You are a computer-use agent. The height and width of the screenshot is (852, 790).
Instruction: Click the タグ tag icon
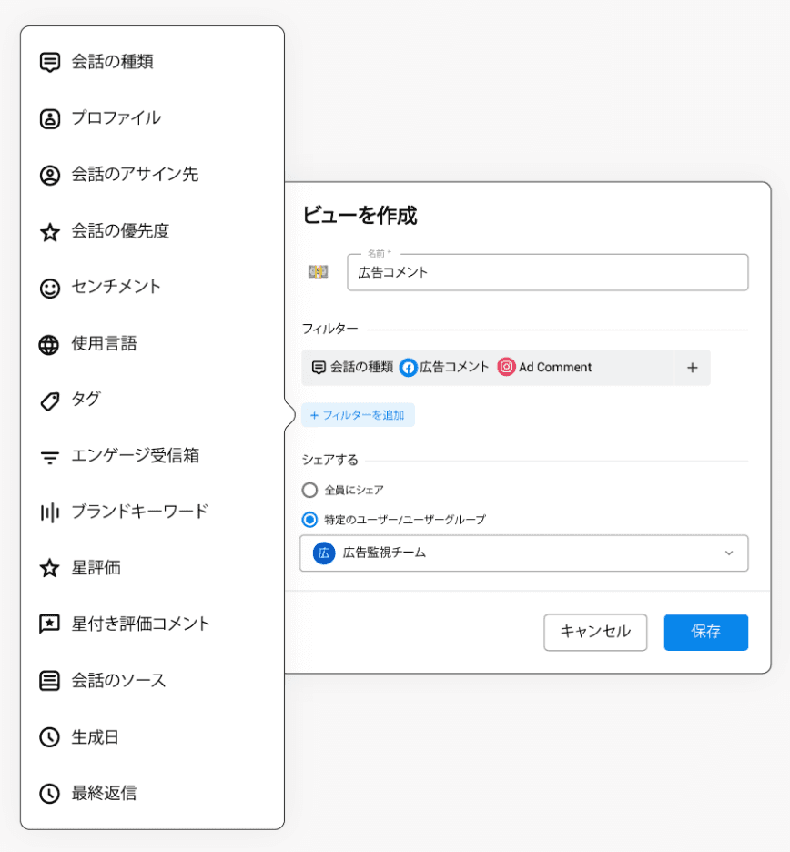pos(50,401)
